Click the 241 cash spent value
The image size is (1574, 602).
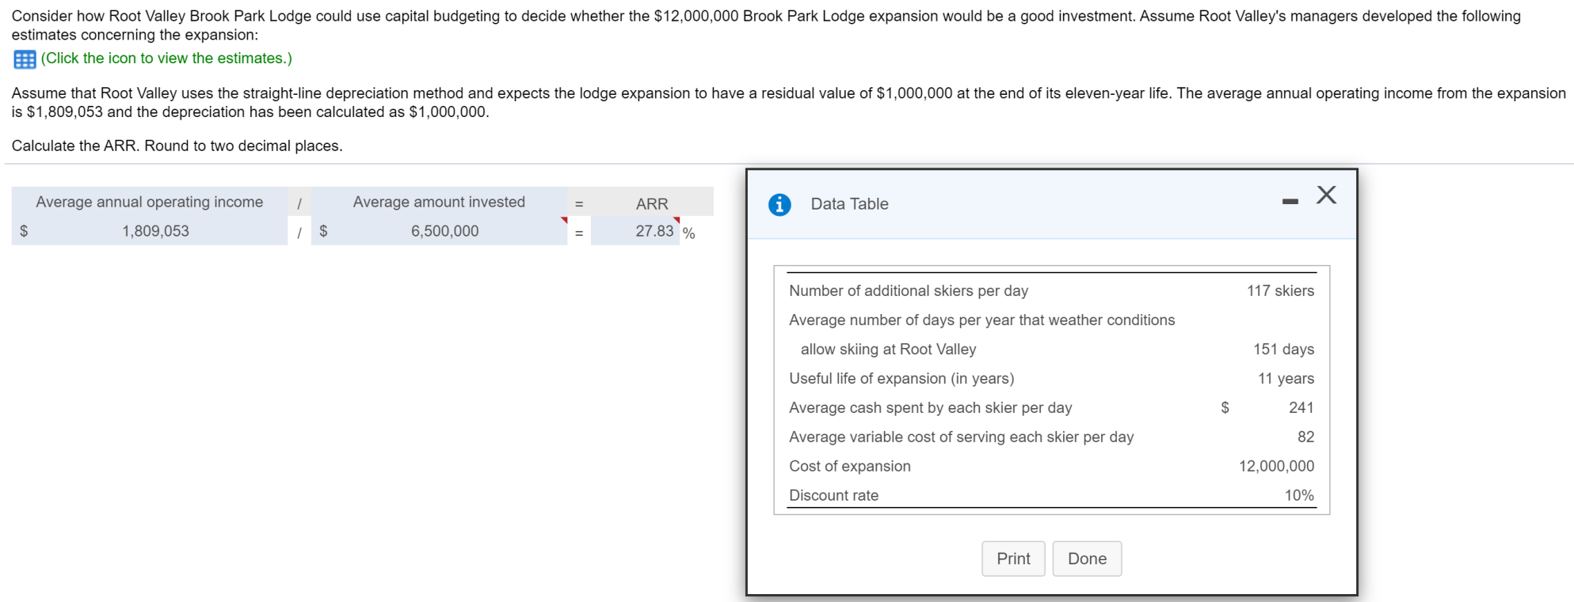pyautogui.click(x=1302, y=408)
